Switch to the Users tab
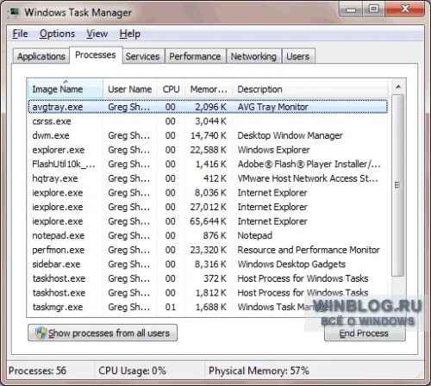The height and width of the screenshot is (386, 431). point(298,56)
